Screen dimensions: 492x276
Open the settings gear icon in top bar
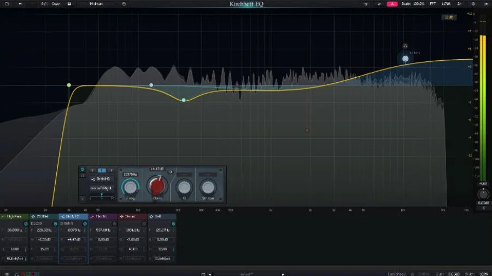point(473,4)
